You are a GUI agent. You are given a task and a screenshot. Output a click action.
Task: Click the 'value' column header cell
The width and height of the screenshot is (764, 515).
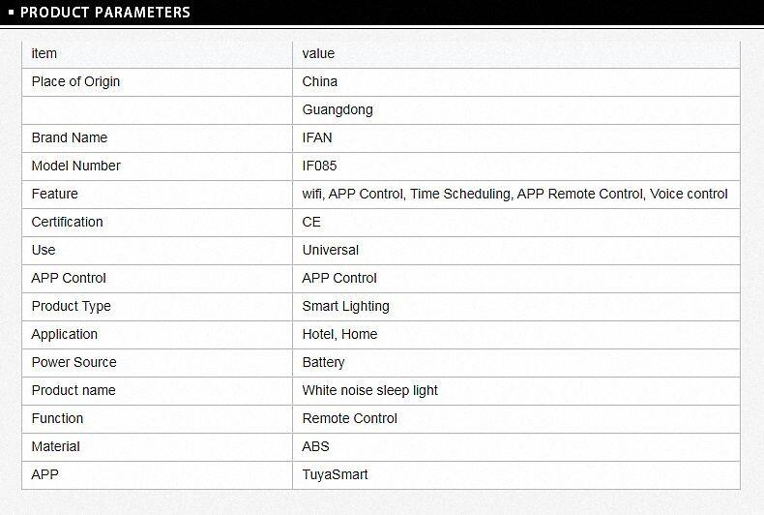[x=318, y=53]
